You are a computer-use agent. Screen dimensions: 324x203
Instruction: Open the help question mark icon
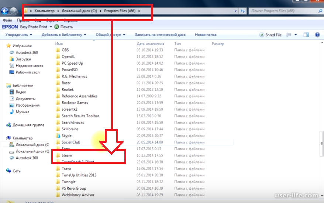point(317,35)
